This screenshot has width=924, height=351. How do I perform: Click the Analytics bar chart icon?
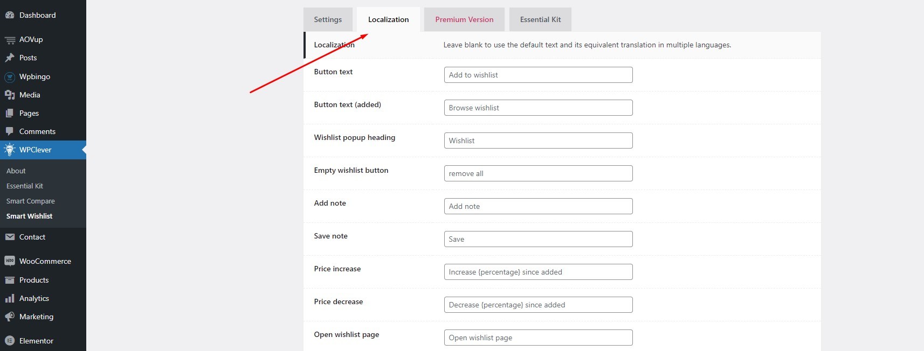(10, 298)
